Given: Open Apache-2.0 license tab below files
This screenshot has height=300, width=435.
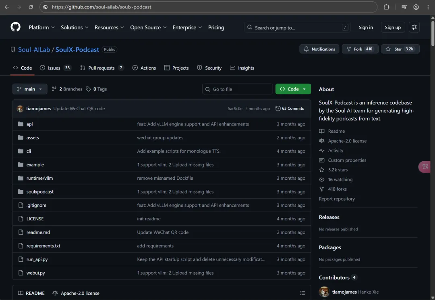Looking at the screenshot, I should point(76,293).
